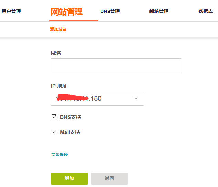Click the orange underline beneath 网站管理
218x187 pixels.
point(74,21)
